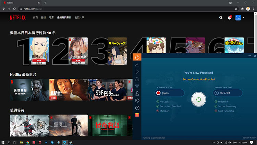
Task: Open the account person icon in VPN sidebar
Action: [x=137, y=93]
